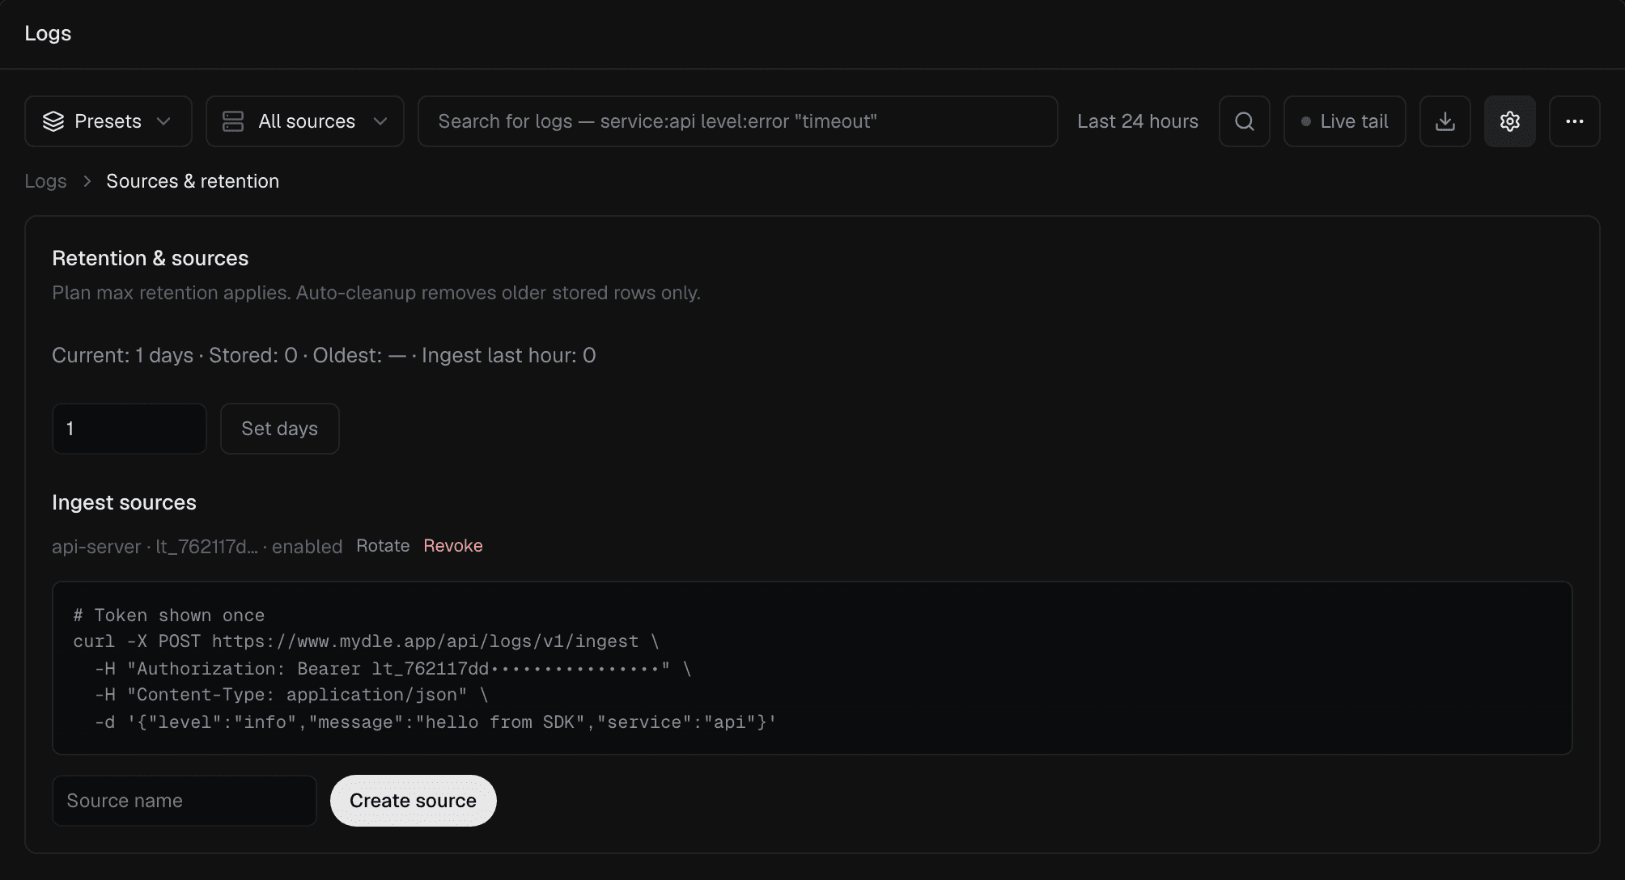This screenshot has width=1625, height=880.
Task: Toggle Live tail streaming
Action: pyautogui.click(x=1345, y=121)
